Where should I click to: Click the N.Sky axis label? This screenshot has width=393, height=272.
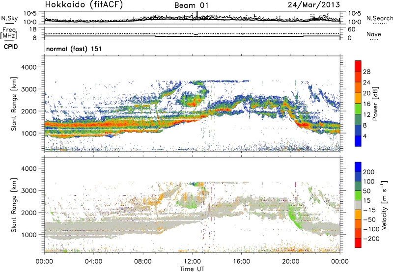[x=9, y=18]
